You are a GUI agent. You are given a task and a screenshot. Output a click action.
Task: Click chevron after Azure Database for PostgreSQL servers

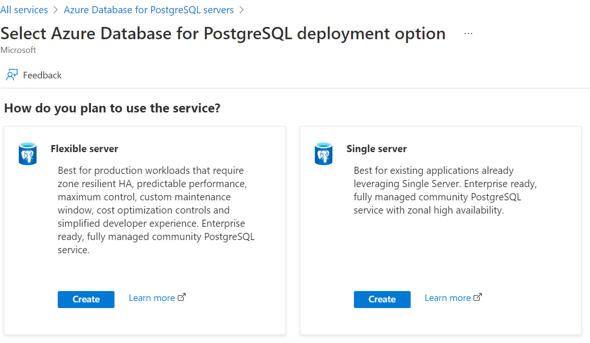point(242,10)
